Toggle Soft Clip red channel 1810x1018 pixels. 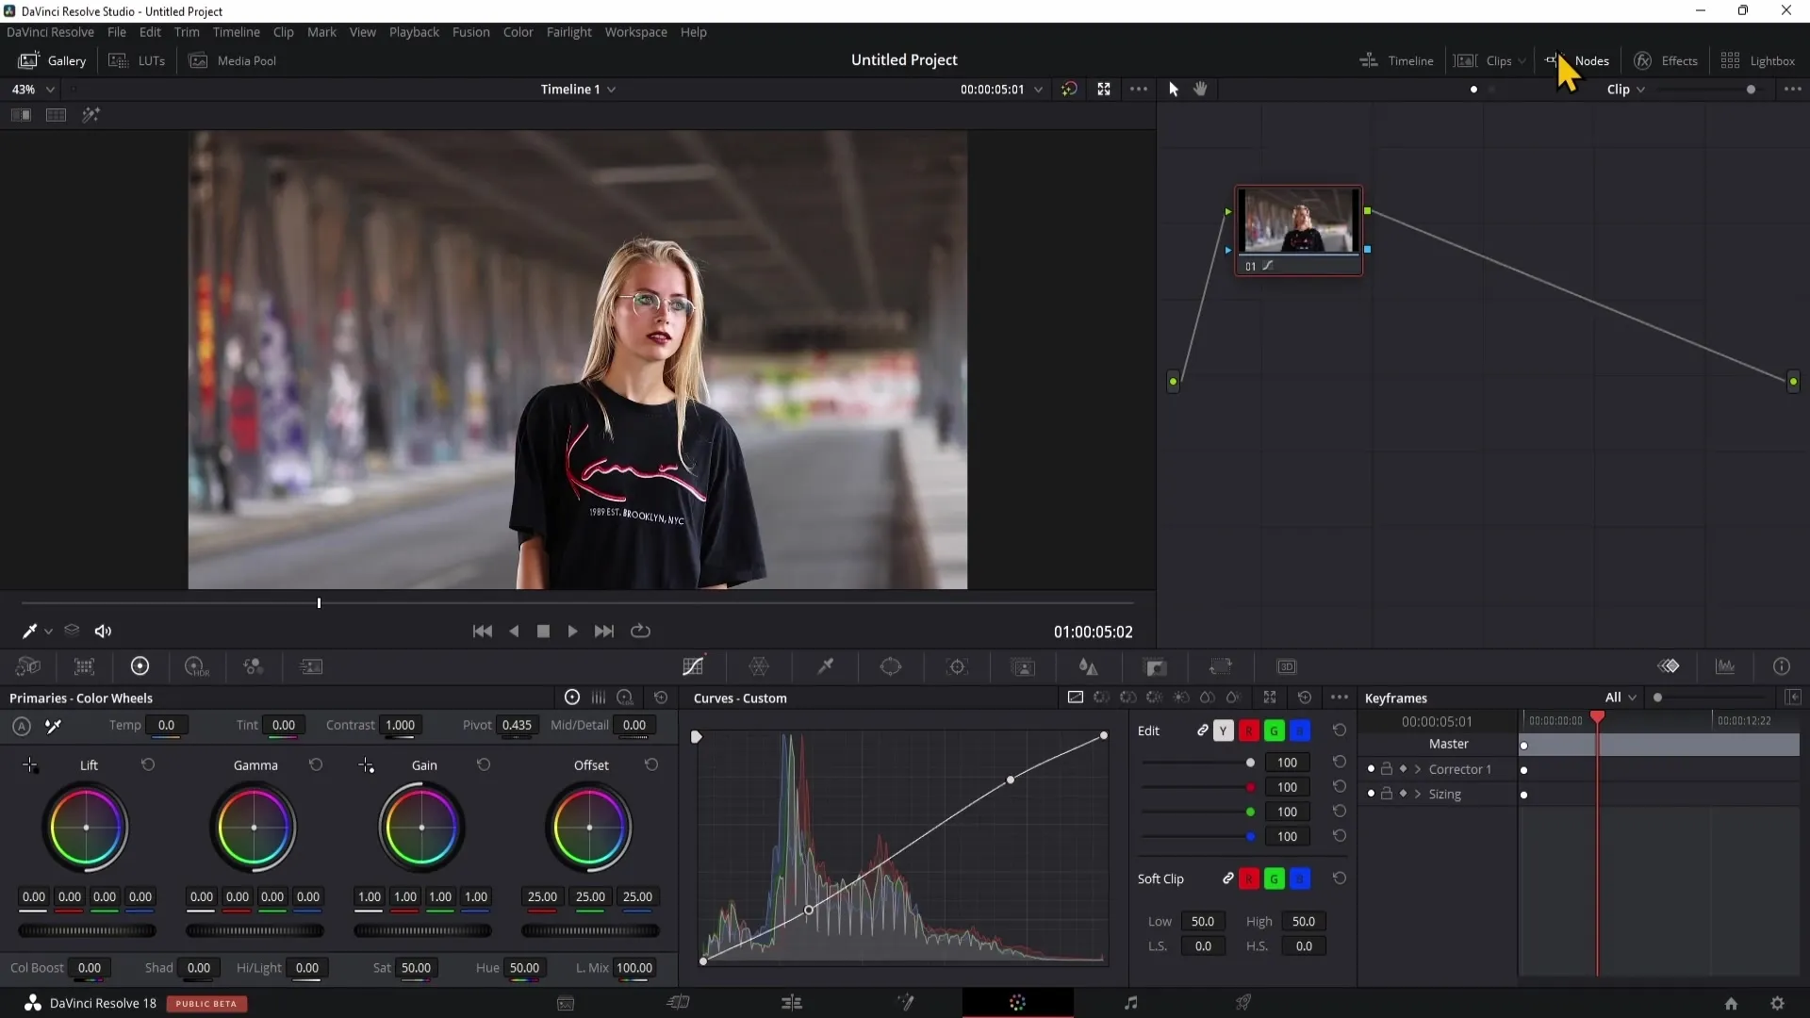pos(1249,878)
